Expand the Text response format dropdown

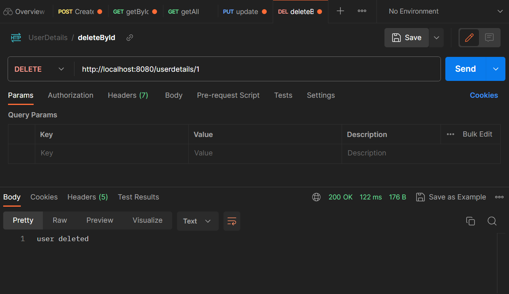pyautogui.click(x=197, y=221)
